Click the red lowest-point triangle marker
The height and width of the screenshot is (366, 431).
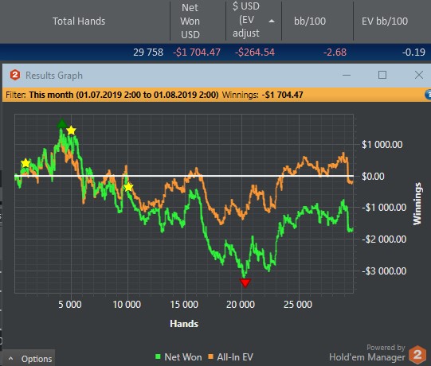tap(245, 282)
